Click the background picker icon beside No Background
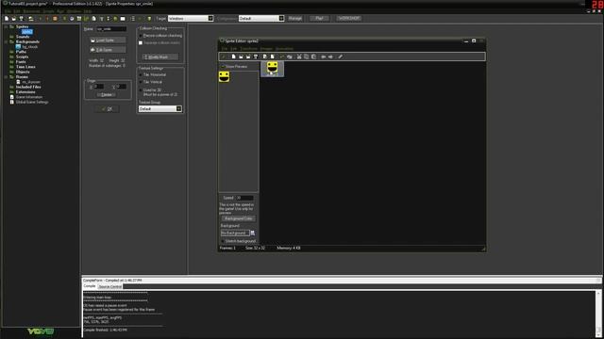The image size is (604, 339). (253, 233)
